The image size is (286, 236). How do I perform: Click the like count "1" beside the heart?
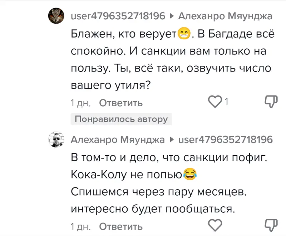(226, 103)
